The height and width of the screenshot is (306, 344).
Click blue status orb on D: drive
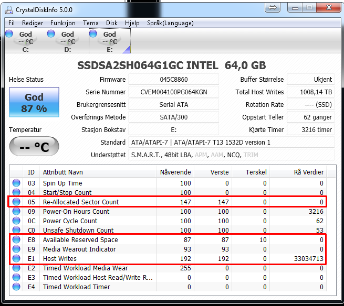coord(51,34)
